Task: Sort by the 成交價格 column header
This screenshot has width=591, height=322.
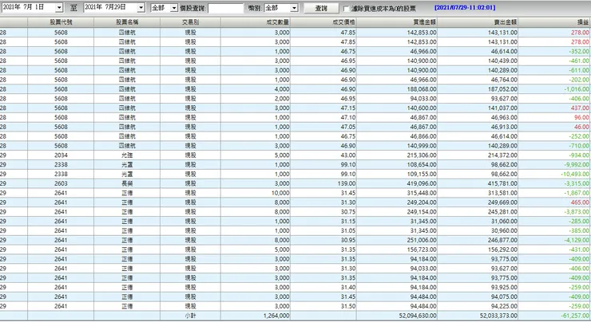Action: pyautogui.click(x=323, y=22)
